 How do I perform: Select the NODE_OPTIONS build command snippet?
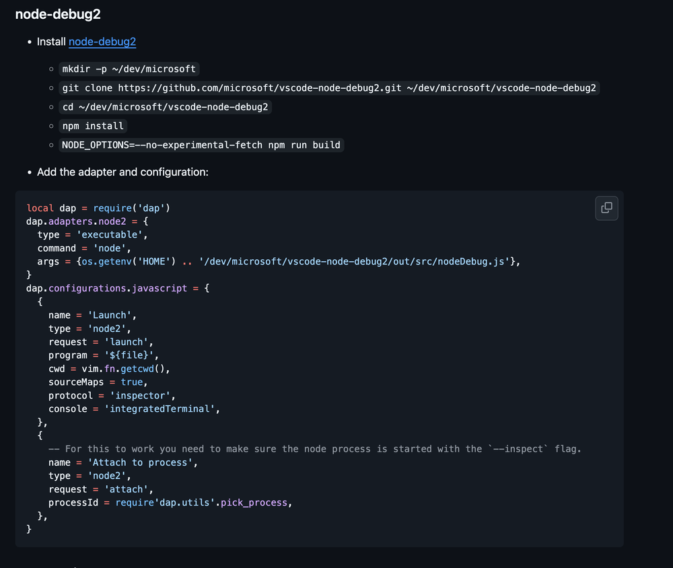[x=201, y=145]
